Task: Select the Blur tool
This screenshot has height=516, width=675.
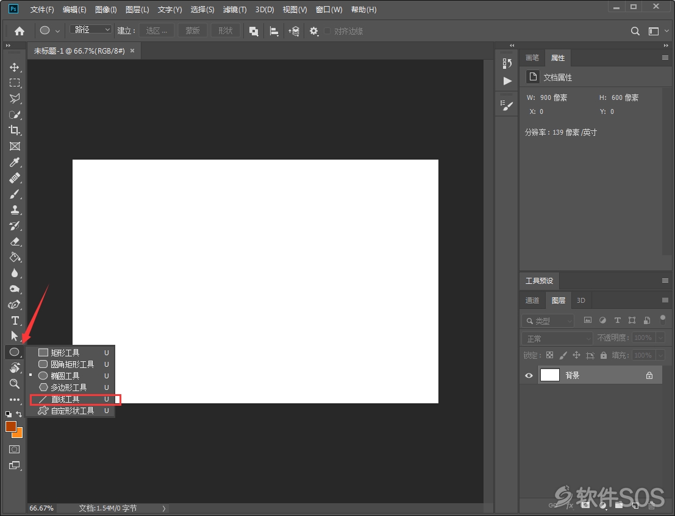Action: (15, 273)
